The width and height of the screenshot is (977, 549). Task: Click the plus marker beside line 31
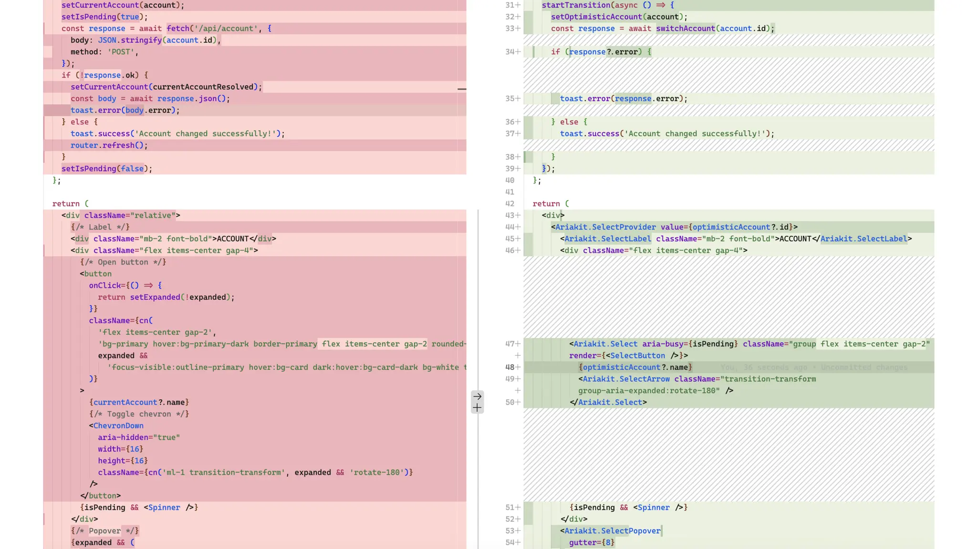tap(518, 5)
